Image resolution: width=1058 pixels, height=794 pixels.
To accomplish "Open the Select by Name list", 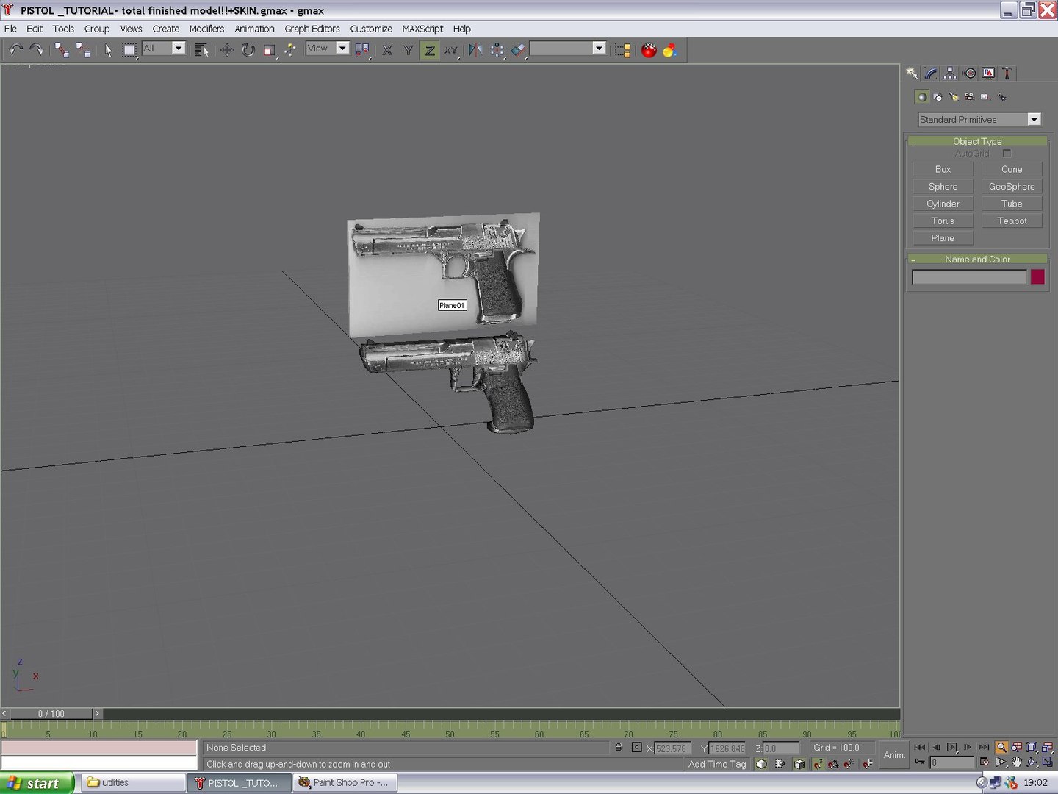I will click(201, 50).
